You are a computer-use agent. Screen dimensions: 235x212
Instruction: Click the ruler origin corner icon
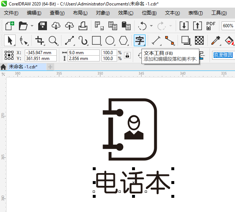click(x=3, y=74)
